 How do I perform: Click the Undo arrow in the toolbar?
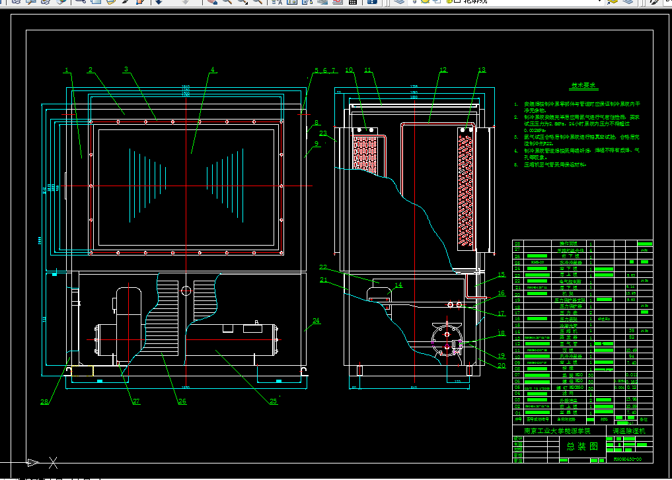coord(159,2)
